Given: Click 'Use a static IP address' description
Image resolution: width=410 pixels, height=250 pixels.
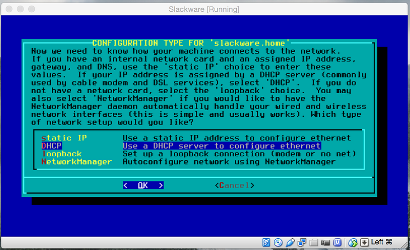Looking at the screenshot, I should pyautogui.click(x=237, y=138).
